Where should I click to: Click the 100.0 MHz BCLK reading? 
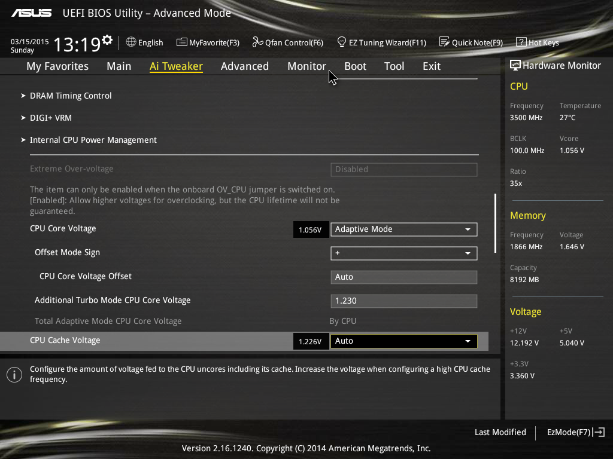[x=527, y=150]
